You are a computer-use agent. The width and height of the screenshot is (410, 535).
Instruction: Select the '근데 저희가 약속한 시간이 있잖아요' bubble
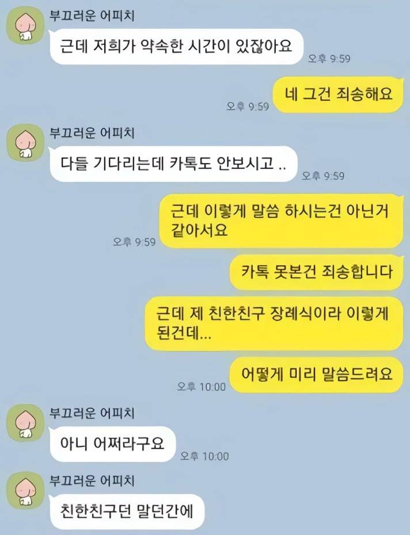pyautogui.click(x=176, y=47)
